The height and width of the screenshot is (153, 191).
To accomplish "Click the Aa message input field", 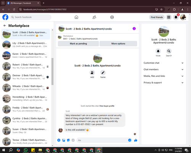I will (102, 140).
